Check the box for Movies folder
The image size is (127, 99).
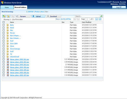tap(4, 33)
